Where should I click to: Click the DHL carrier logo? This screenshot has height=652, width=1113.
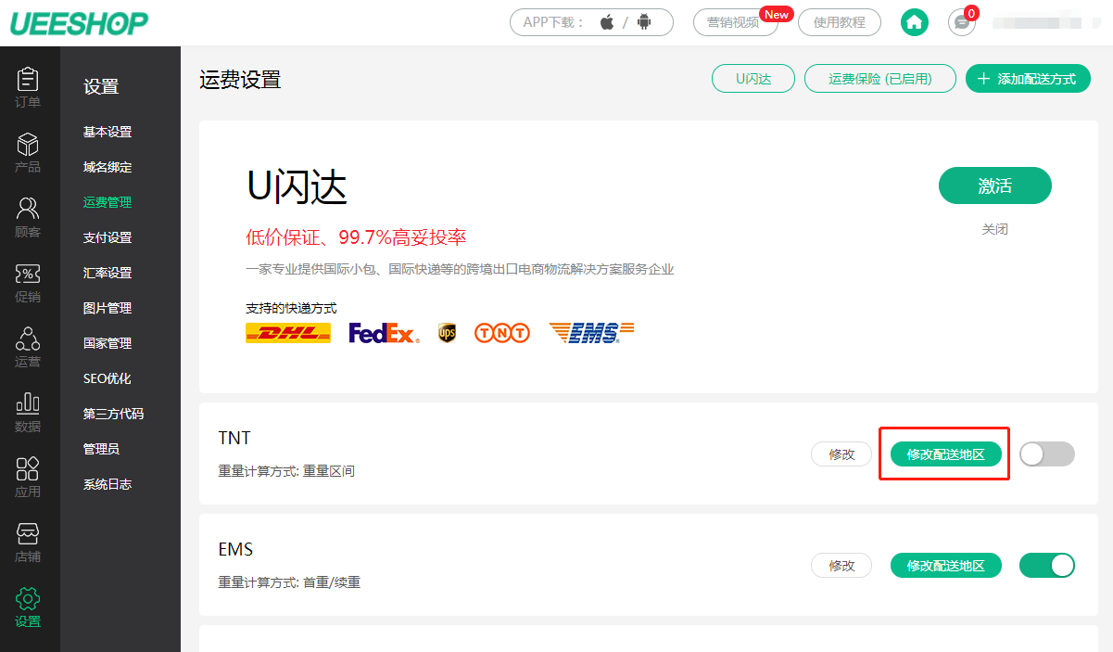pyautogui.click(x=288, y=333)
